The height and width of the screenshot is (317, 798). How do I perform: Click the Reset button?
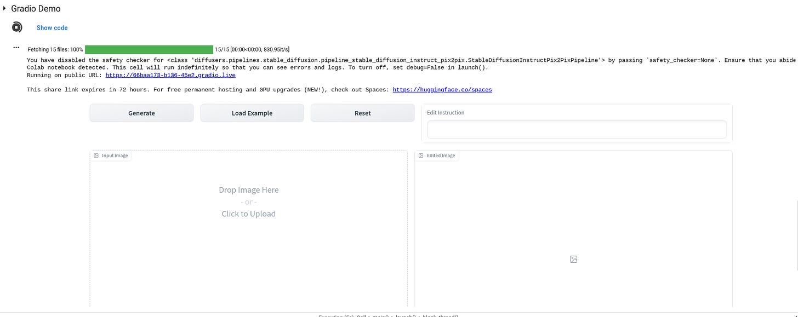(x=362, y=113)
